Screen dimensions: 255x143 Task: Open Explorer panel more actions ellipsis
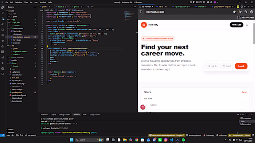(x=35, y=7)
